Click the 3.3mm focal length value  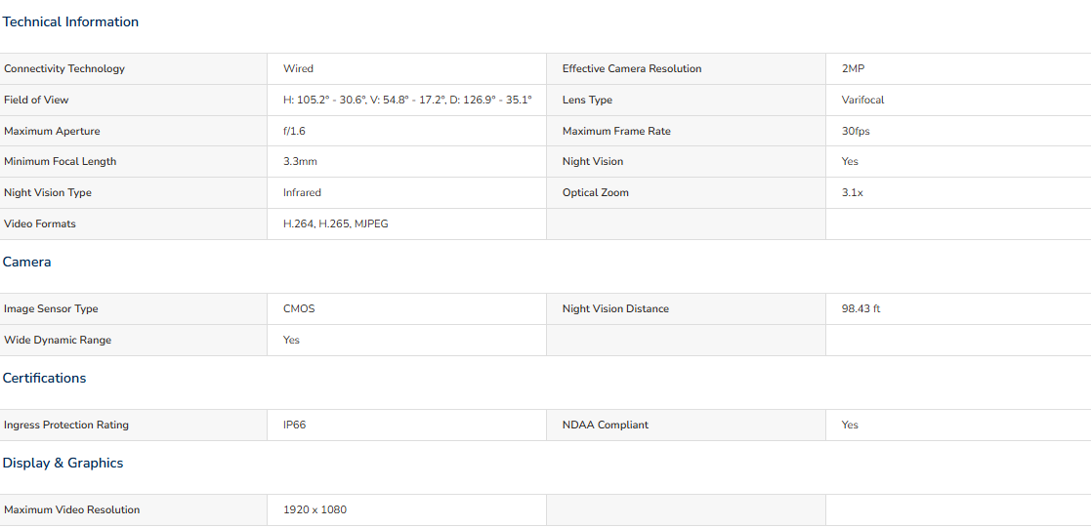[x=301, y=161]
